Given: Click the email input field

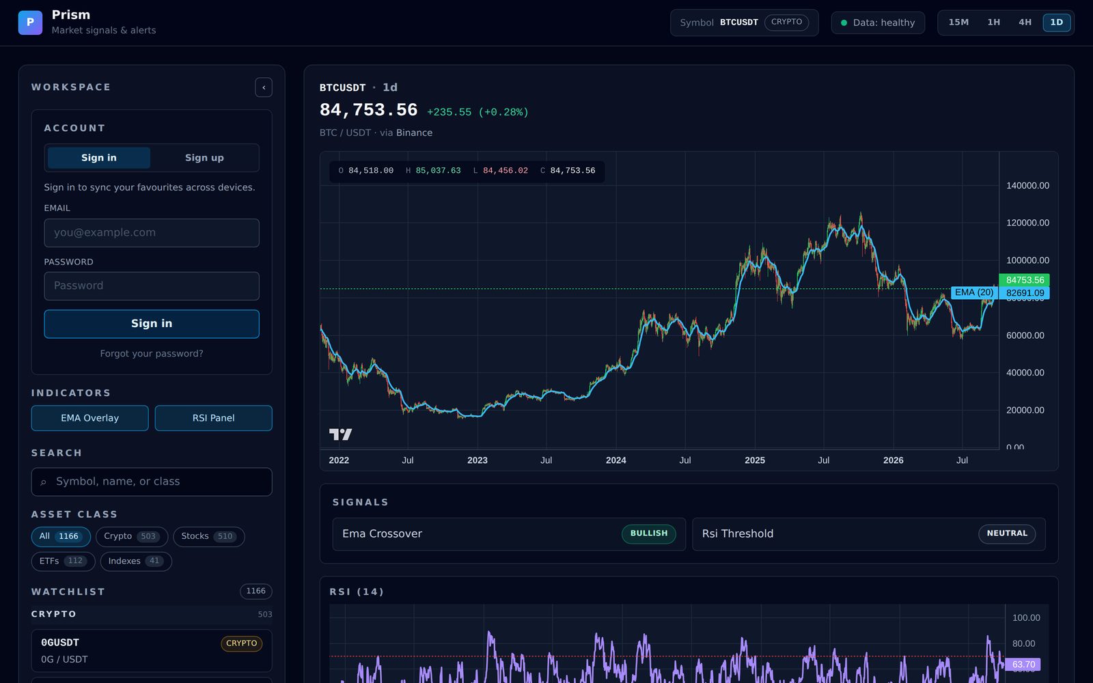Looking at the screenshot, I should coord(152,233).
